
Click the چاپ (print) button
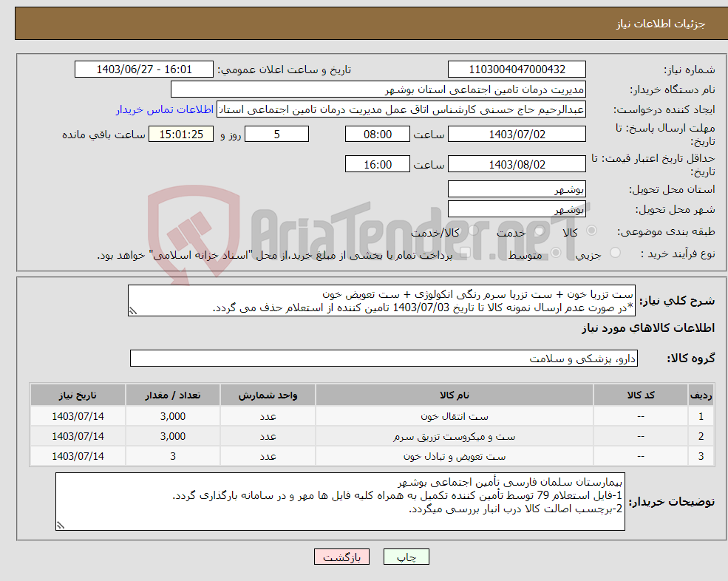click(x=406, y=557)
